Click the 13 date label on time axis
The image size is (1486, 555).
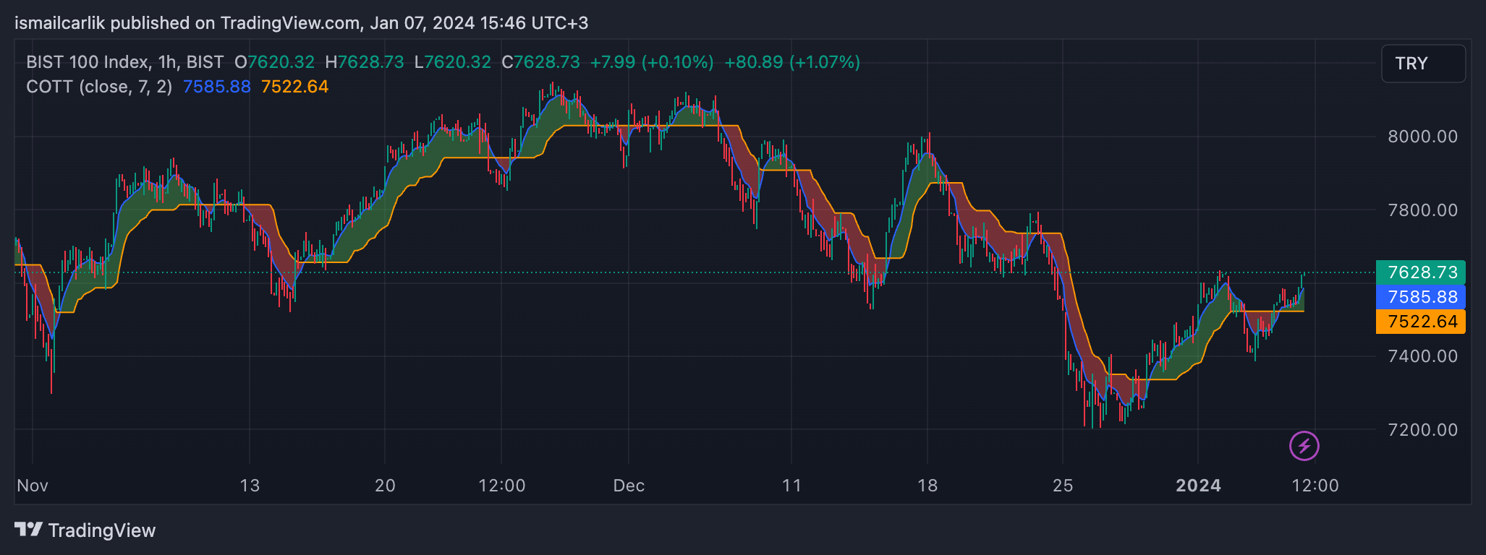tap(250, 486)
